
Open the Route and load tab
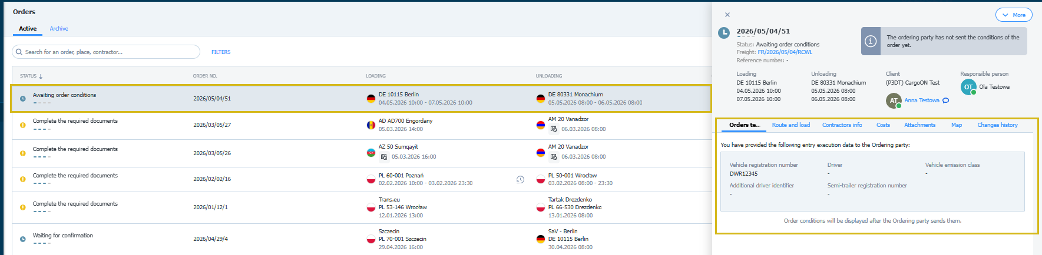pyautogui.click(x=791, y=125)
